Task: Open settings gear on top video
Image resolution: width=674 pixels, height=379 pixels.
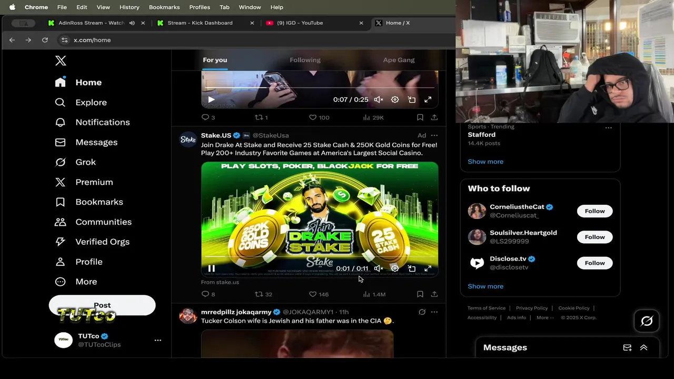Action: click(395, 99)
